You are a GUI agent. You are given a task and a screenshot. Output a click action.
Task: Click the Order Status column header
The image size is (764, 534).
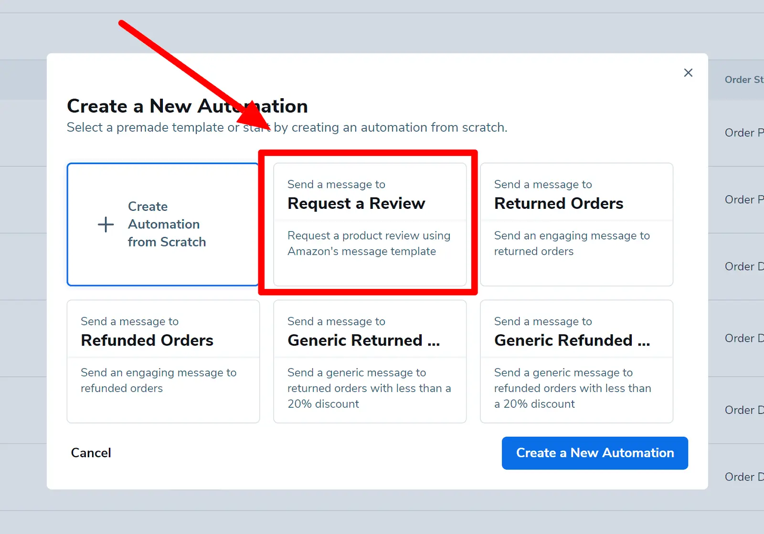[x=743, y=80]
